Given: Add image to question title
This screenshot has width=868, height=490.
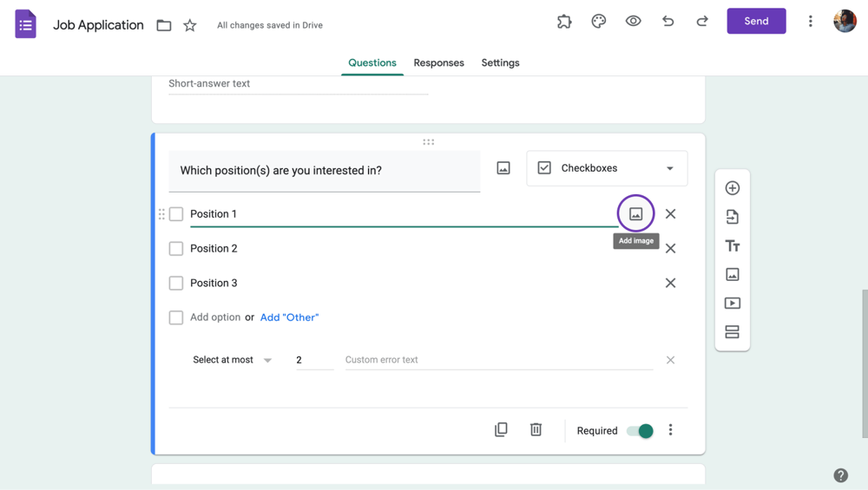Looking at the screenshot, I should [x=503, y=168].
